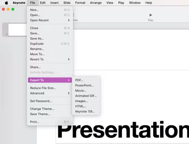Click the green fullscreen window button
Image resolution: width=189 pixels, height=144 pixels.
pos(13,9)
